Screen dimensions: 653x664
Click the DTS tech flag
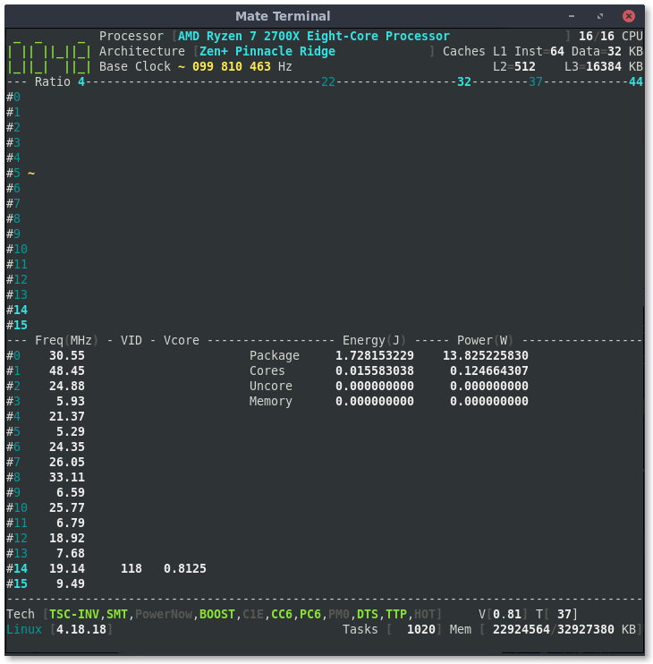point(368,615)
